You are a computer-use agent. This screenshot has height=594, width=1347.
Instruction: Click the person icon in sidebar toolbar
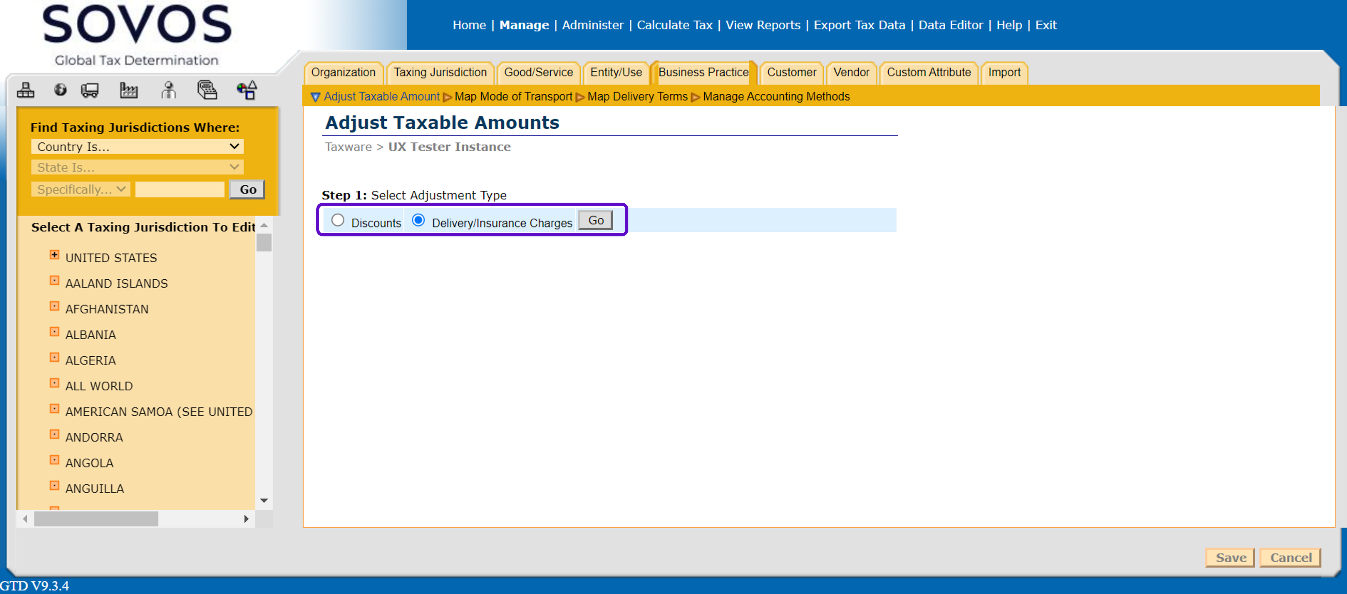coord(168,91)
